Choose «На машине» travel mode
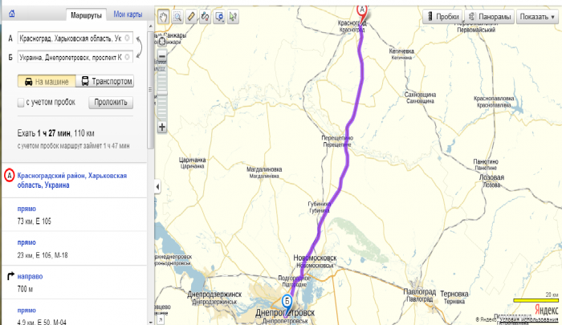 point(46,82)
